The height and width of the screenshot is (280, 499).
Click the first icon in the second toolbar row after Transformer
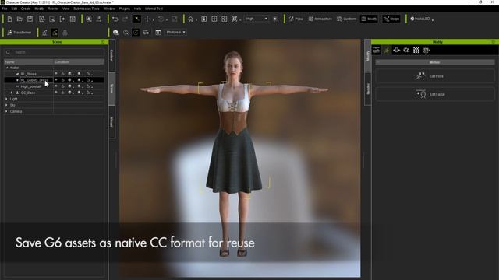click(44, 33)
